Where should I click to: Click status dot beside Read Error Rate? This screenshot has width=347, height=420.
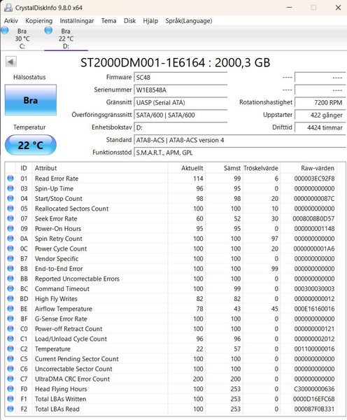pyautogui.click(x=10, y=178)
